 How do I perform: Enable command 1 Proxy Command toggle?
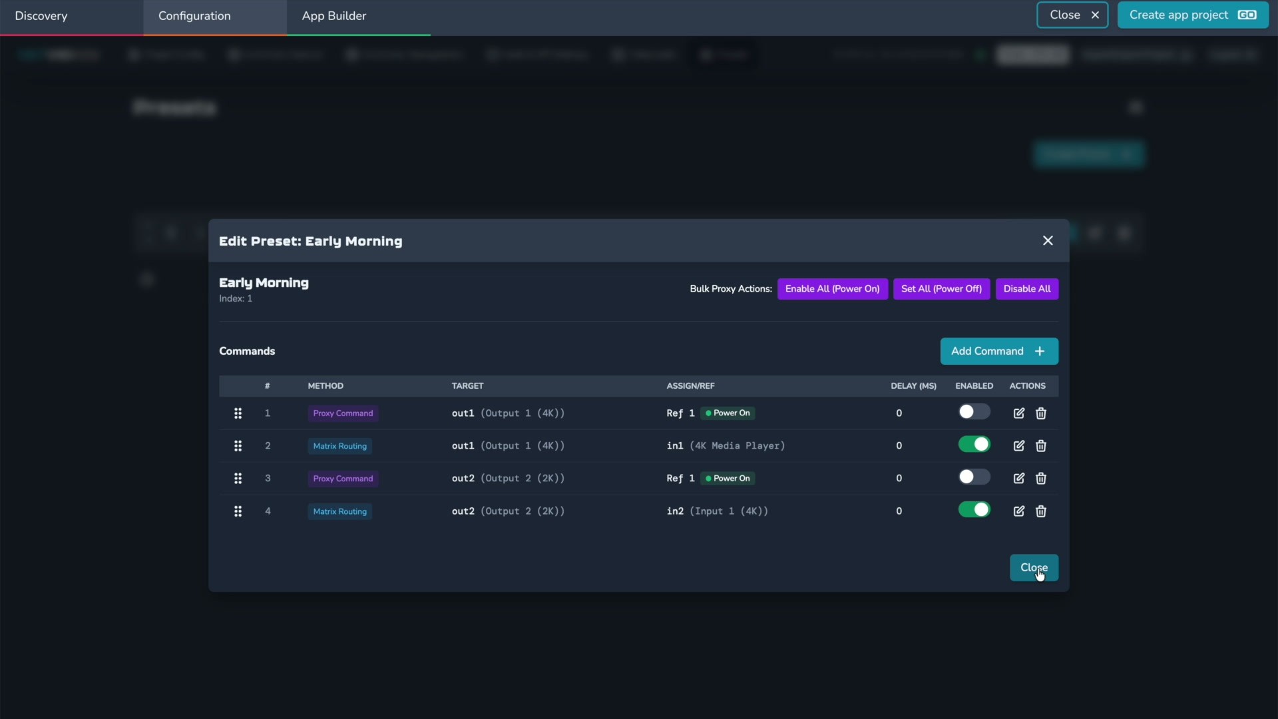coord(974,412)
